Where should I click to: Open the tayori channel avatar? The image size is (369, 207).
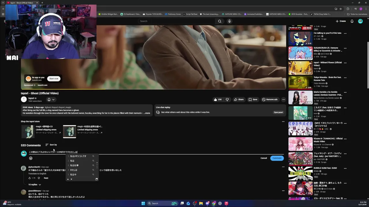click(x=24, y=99)
